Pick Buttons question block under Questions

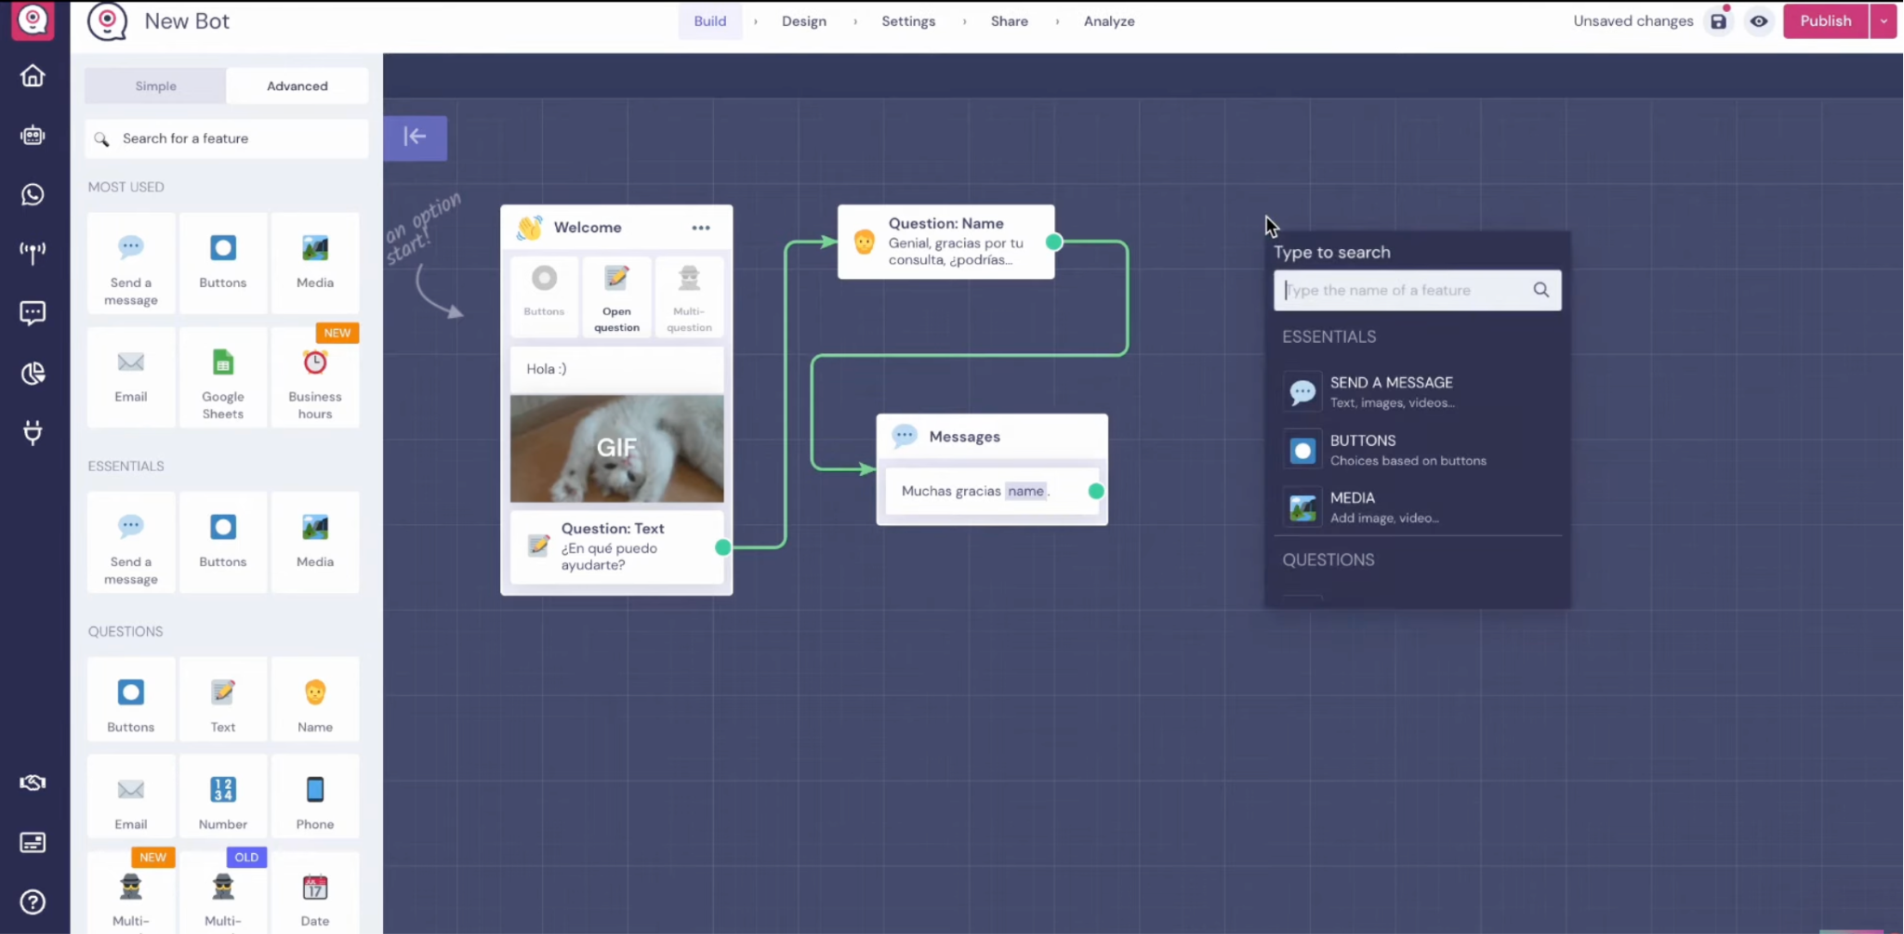[x=131, y=699]
